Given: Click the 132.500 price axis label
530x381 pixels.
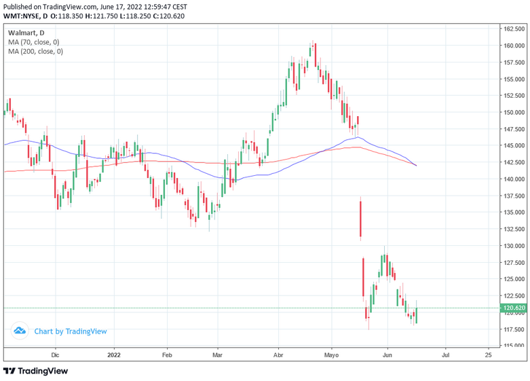Looking at the screenshot, I should (514, 229).
